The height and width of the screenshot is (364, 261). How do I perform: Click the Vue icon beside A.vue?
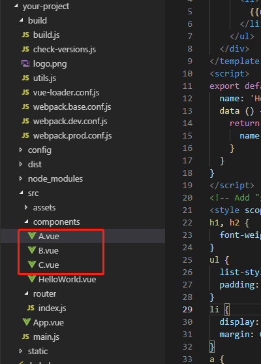32,236
